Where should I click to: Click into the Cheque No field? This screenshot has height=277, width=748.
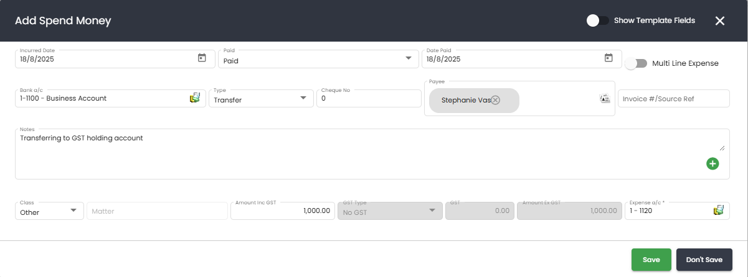pos(369,98)
